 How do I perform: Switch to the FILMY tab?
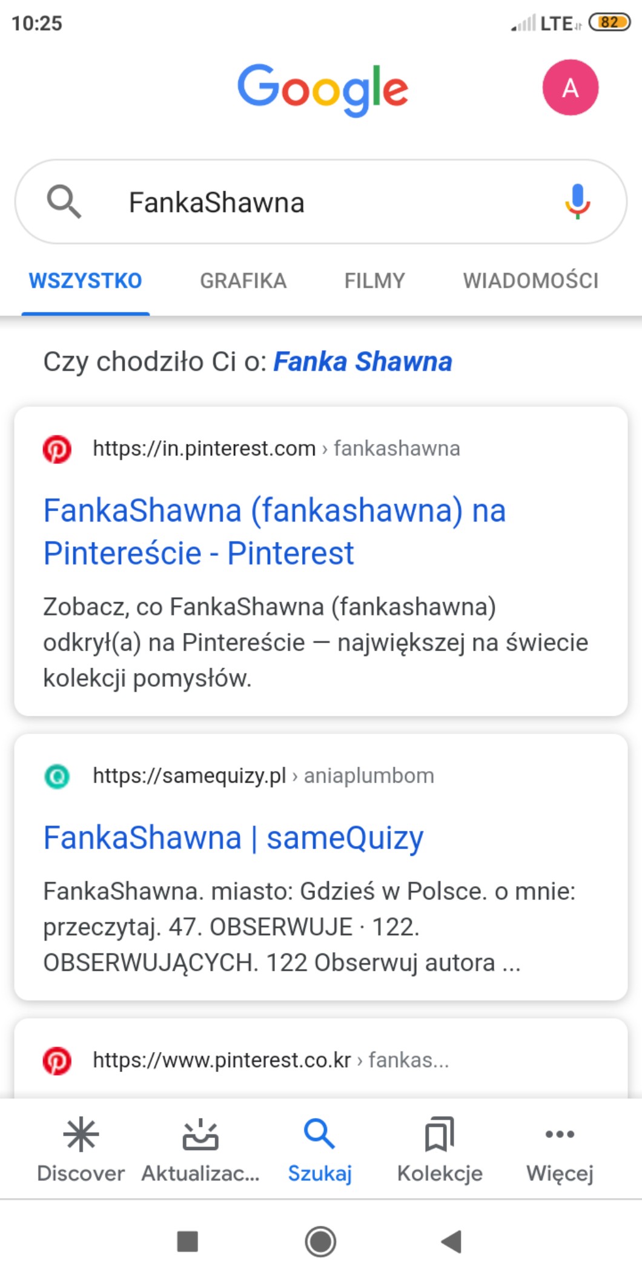(374, 281)
